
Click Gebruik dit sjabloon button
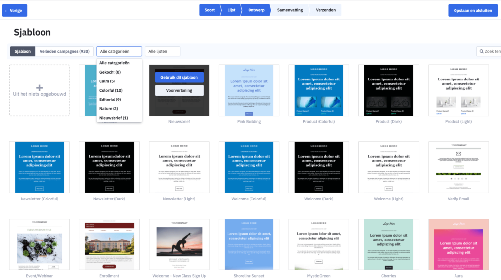[179, 77]
